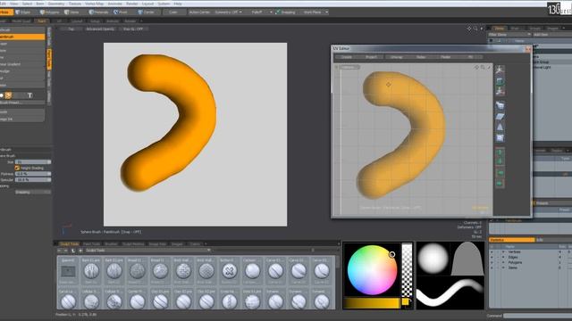
Task: Open the Render menu in menu bar
Action: [x=132, y=4]
